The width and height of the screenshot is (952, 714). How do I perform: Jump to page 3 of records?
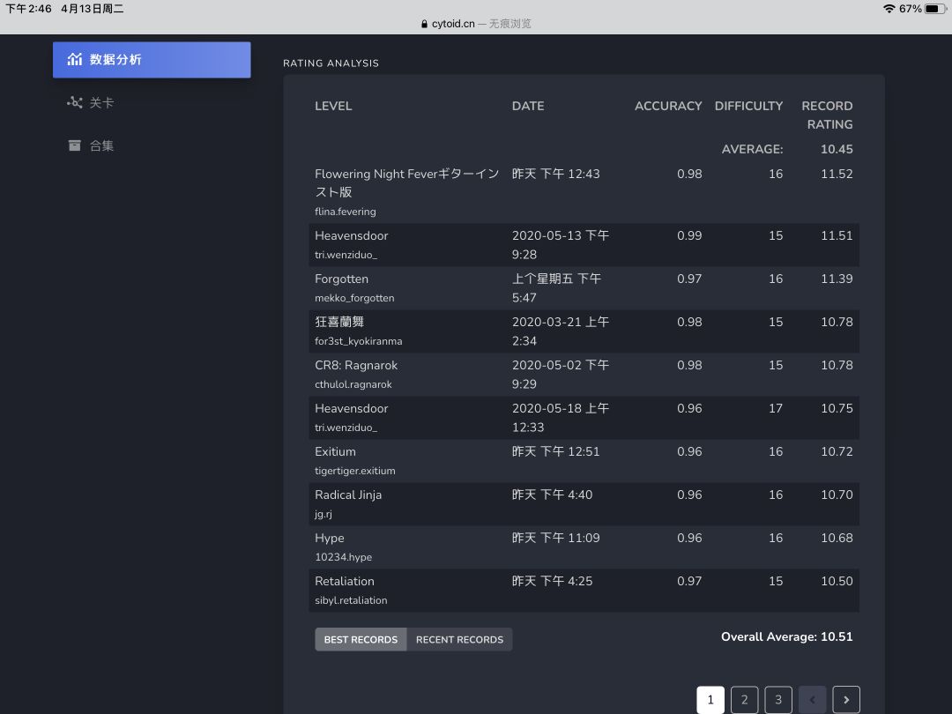tap(778, 699)
